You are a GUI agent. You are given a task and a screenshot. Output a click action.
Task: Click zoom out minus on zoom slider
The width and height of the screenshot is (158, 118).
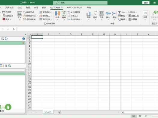(151, 116)
